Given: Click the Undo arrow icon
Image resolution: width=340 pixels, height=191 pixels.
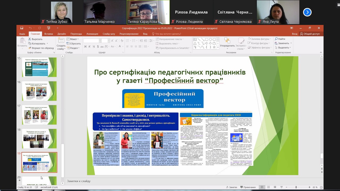Looking at the screenshot, I should (x=30, y=28).
